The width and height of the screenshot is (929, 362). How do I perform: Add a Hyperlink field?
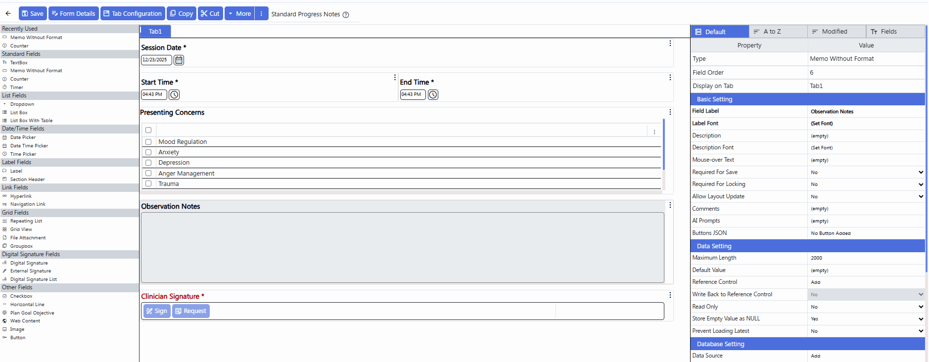[x=21, y=196]
